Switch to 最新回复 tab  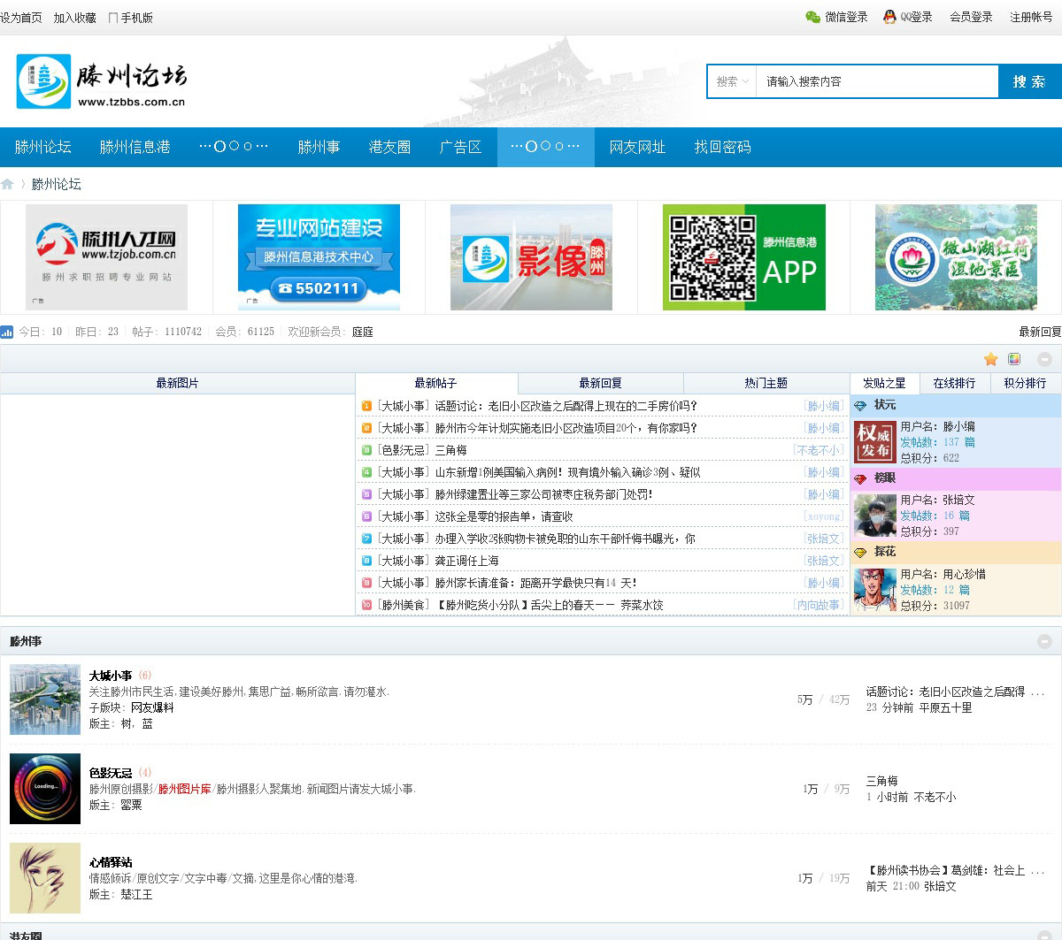pyautogui.click(x=600, y=383)
